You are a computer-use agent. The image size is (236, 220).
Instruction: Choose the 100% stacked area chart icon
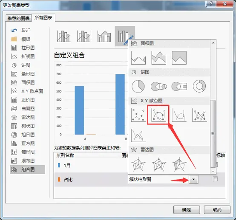coord(179,58)
